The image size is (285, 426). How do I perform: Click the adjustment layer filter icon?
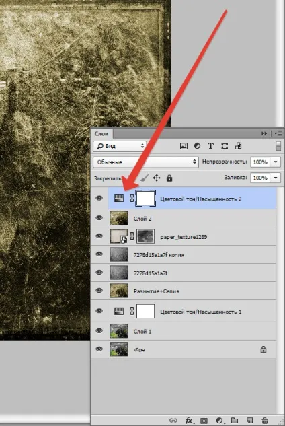[197, 146]
